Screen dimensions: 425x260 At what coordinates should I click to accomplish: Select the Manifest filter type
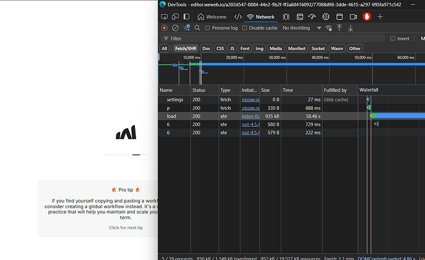click(x=297, y=49)
